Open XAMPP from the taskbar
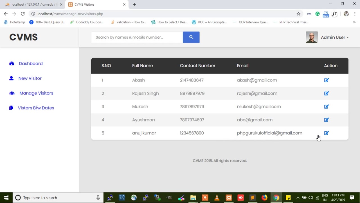This screenshot has width=360, height=203. coord(229,198)
